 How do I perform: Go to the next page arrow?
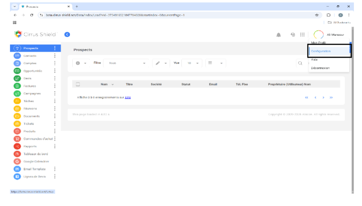tap(323, 97)
